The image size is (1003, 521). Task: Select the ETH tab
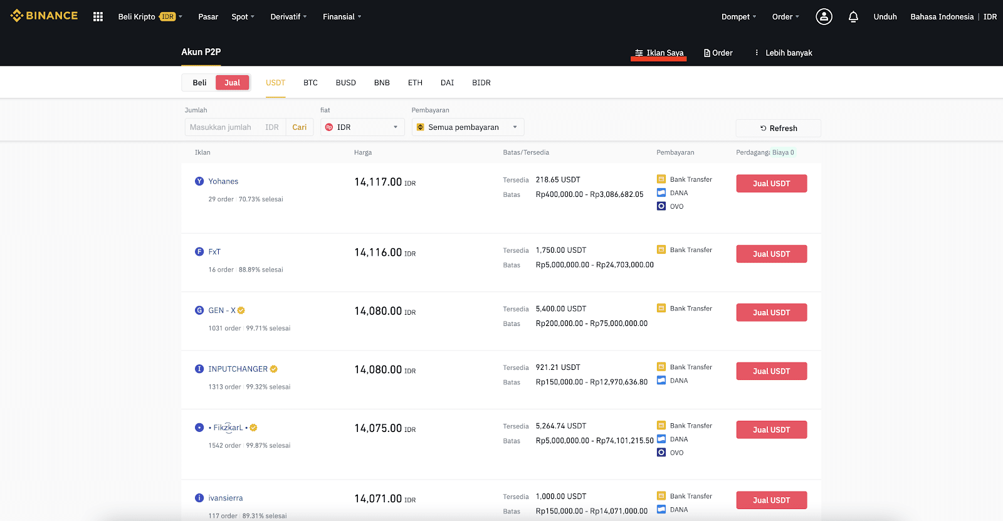[415, 83]
